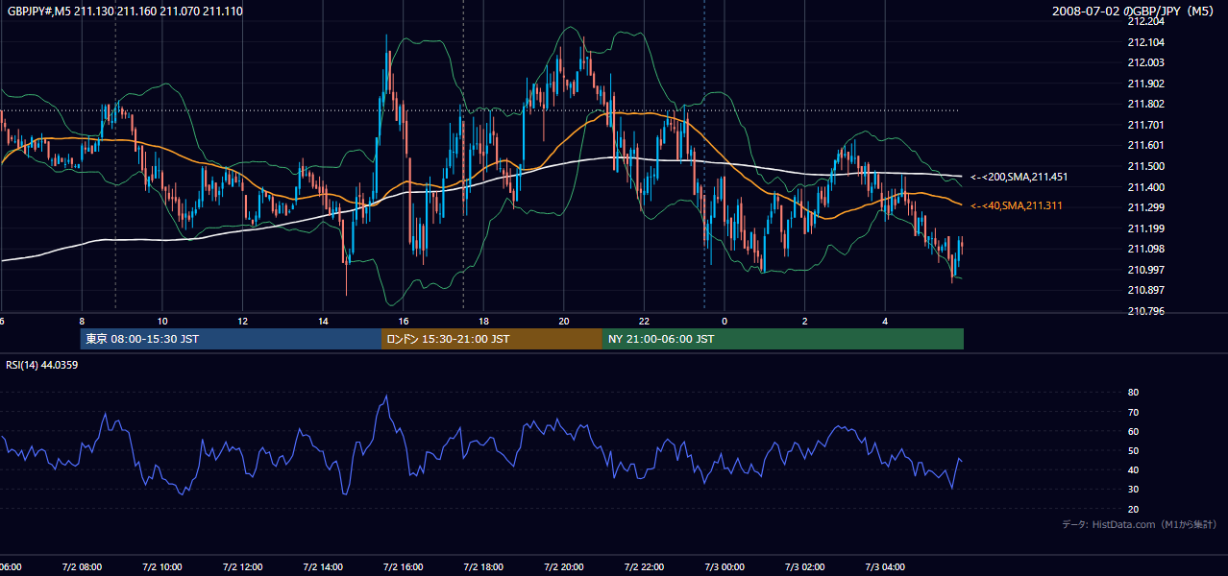Click the 7/2 08:00 time axis label
1228x576 pixels.
pyautogui.click(x=82, y=566)
